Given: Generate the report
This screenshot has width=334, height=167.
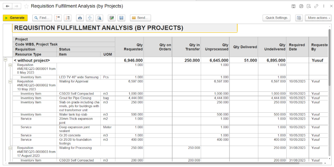Looking at the screenshot, I should (15, 18).
